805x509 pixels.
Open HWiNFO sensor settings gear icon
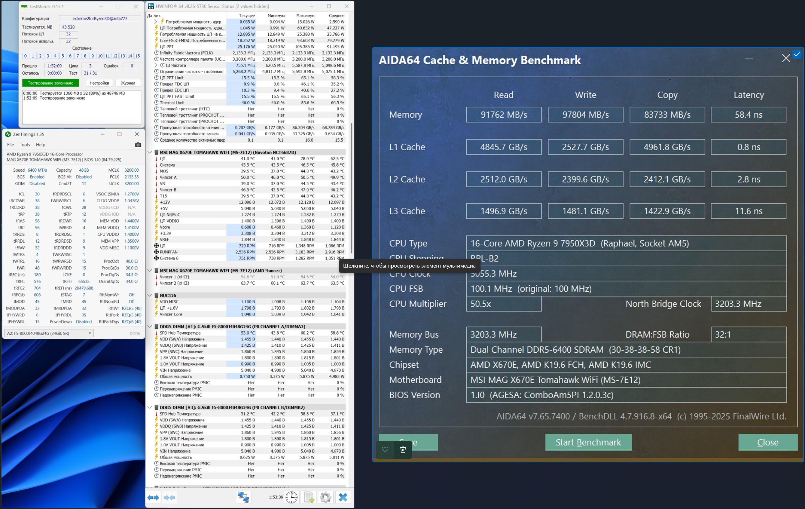click(325, 498)
